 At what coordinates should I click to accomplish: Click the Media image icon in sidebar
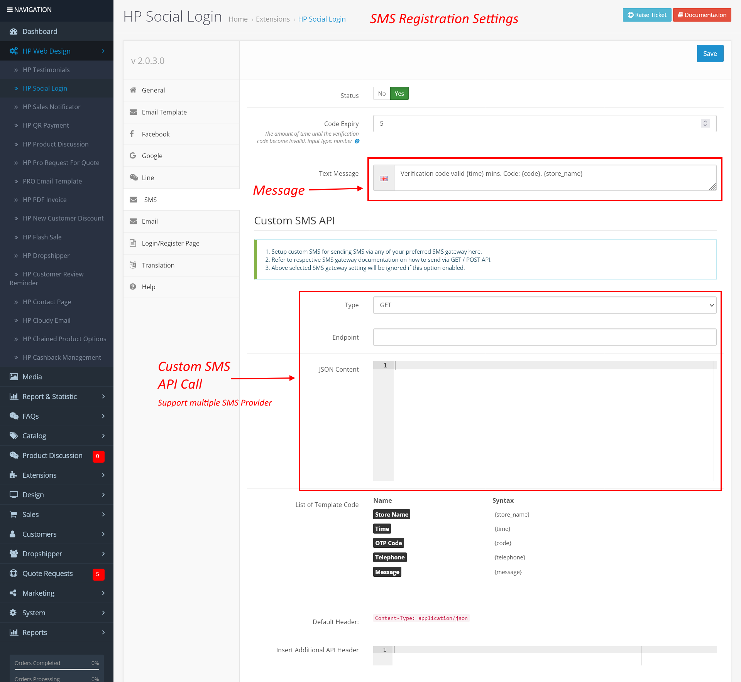click(14, 377)
